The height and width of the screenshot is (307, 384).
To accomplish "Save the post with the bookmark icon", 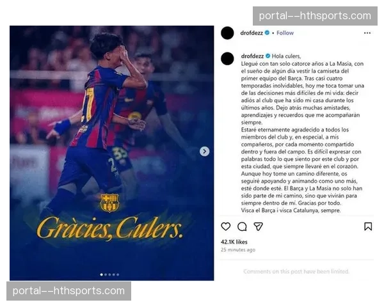I will (x=368, y=226).
